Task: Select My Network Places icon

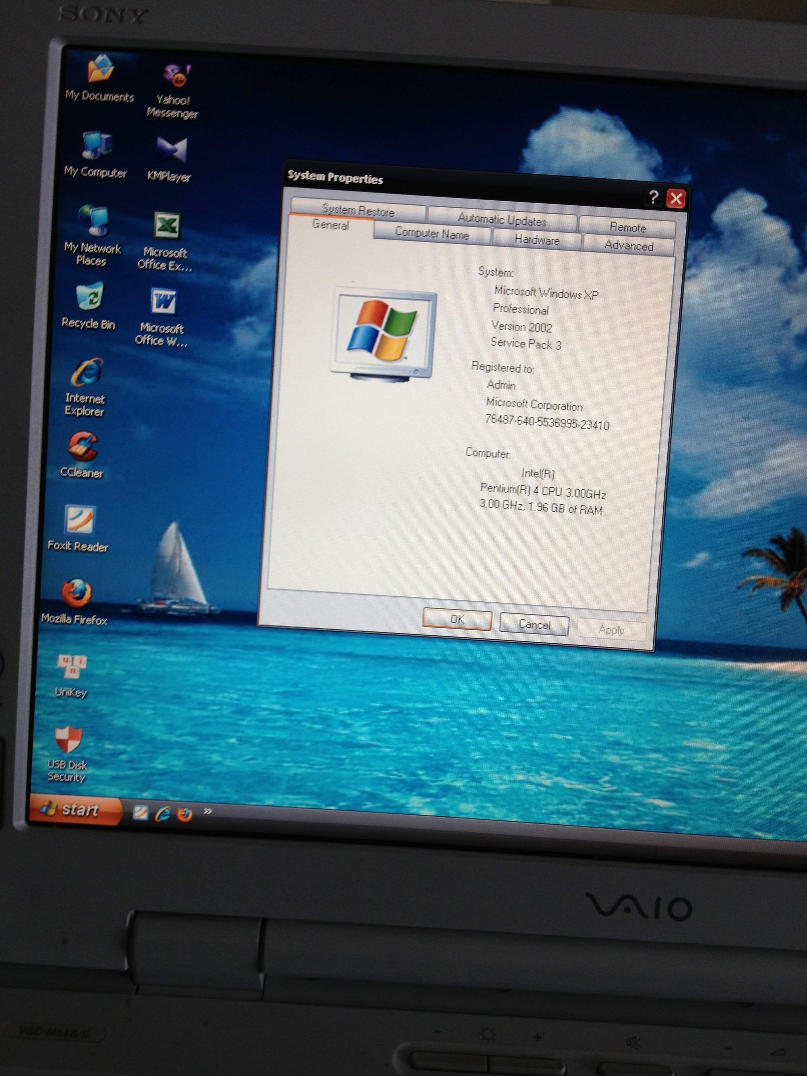Action: click(92, 235)
